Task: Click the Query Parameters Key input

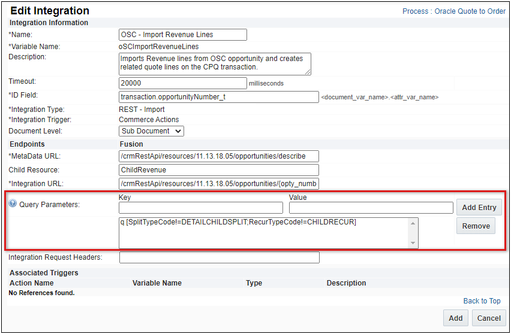Action: point(201,208)
